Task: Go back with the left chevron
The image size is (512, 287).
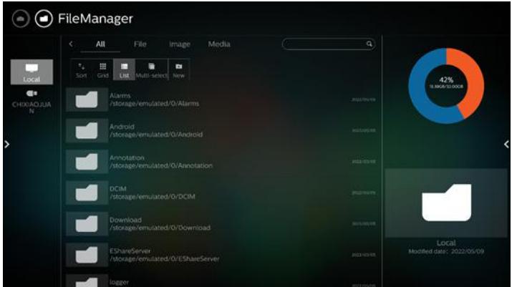Action: 71,44
